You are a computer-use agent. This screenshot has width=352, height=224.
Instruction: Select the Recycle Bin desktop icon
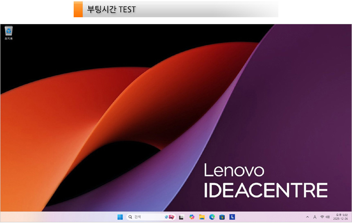tap(9, 32)
